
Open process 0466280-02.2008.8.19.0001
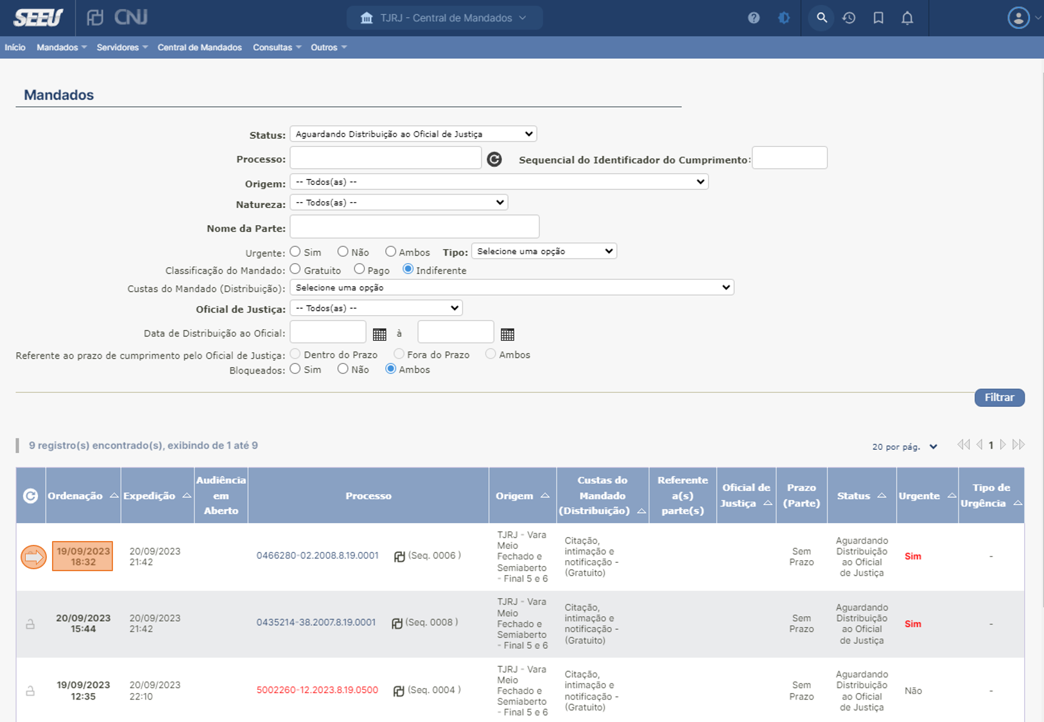[x=317, y=556]
